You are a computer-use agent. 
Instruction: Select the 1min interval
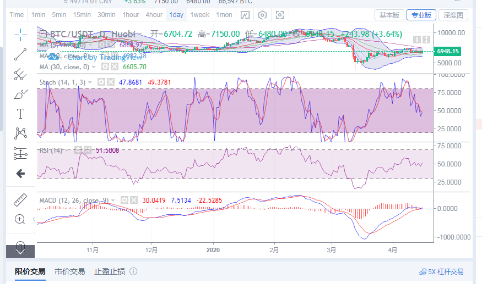point(38,15)
